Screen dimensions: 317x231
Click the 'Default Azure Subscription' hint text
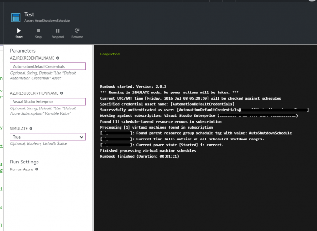(43, 111)
